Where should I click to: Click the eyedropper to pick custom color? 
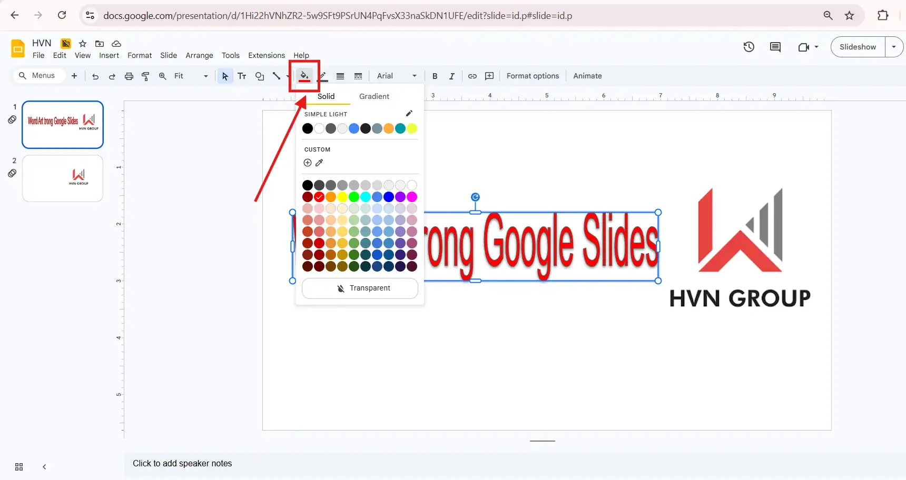[x=320, y=163]
